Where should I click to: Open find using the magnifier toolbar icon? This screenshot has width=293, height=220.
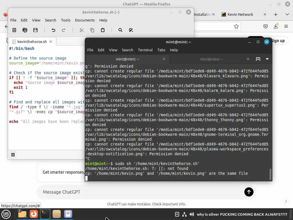120,30
